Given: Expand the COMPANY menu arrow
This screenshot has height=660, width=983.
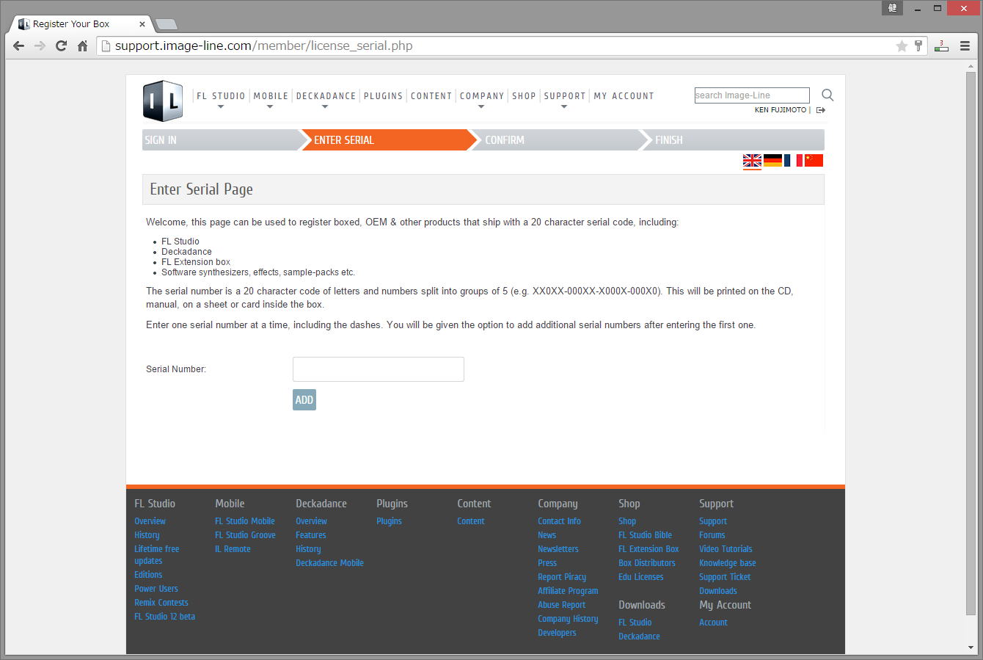Looking at the screenshot, I should 481,107.
